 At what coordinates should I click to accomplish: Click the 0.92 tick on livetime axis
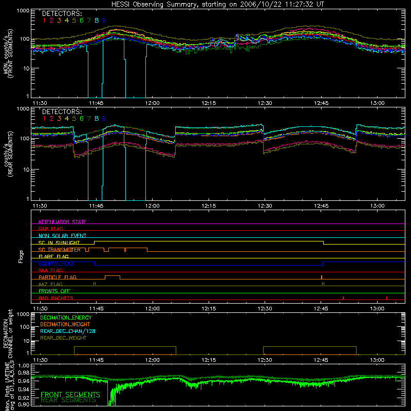(x=24, y=397)
